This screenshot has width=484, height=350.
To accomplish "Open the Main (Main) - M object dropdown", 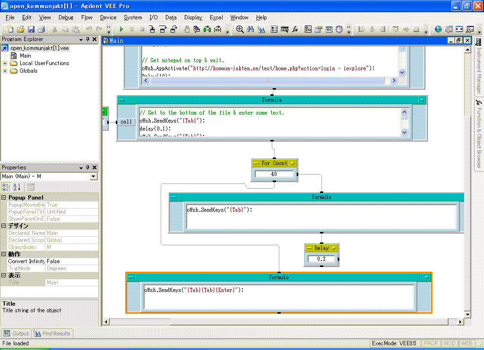I will 93,176.
